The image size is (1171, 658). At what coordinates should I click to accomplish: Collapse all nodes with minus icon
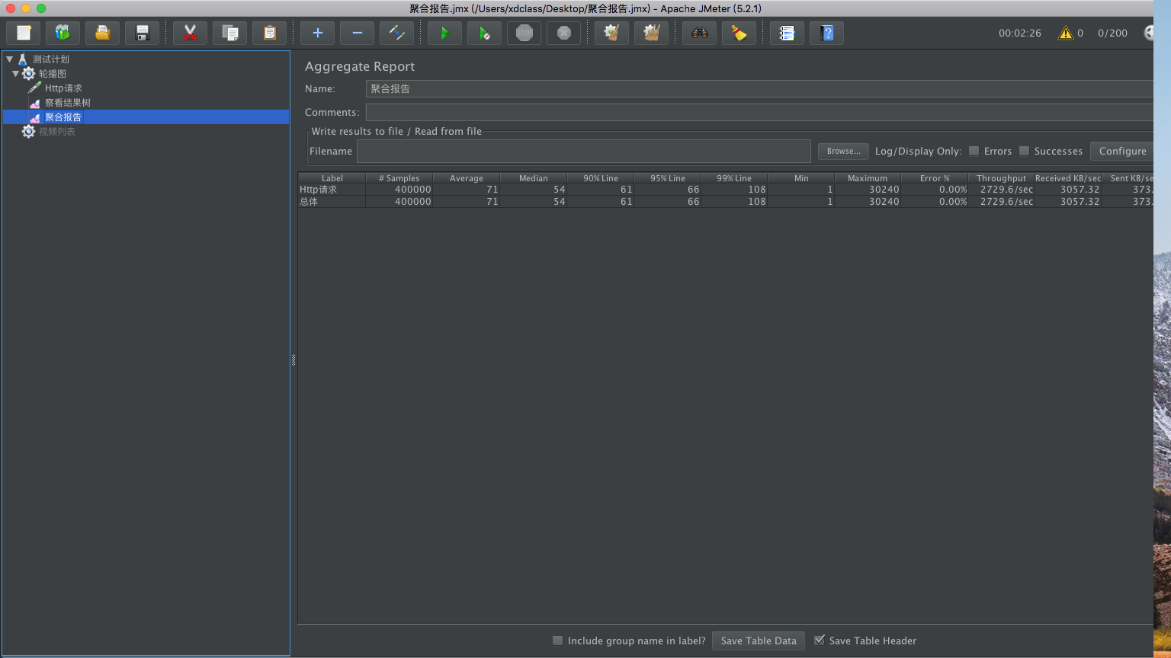click(x=357, y=33)
